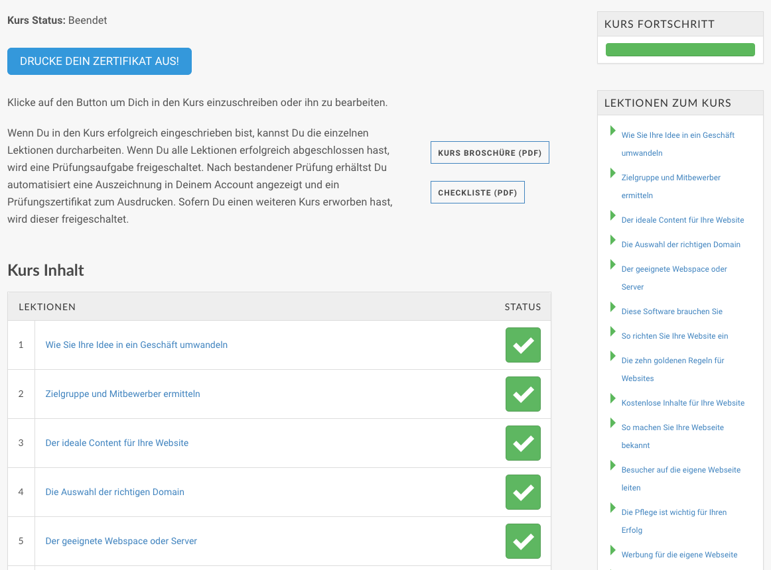The height and width of the screenshot is (570, 771).
Task: Open lesson 3 'Der ideale Content für Ihre Website' in table
Action: 117,443
